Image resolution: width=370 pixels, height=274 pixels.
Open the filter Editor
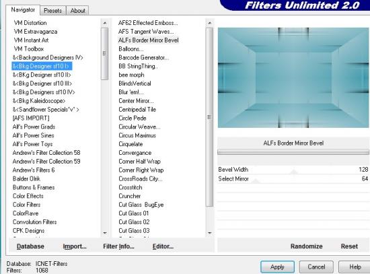[x=163, y=246]
